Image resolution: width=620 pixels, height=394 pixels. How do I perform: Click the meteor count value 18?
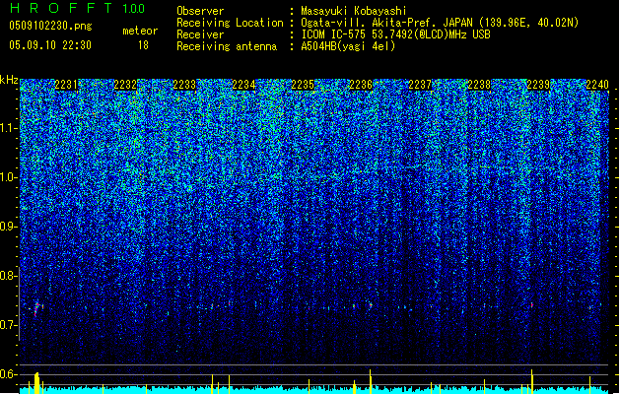(143, 45)
